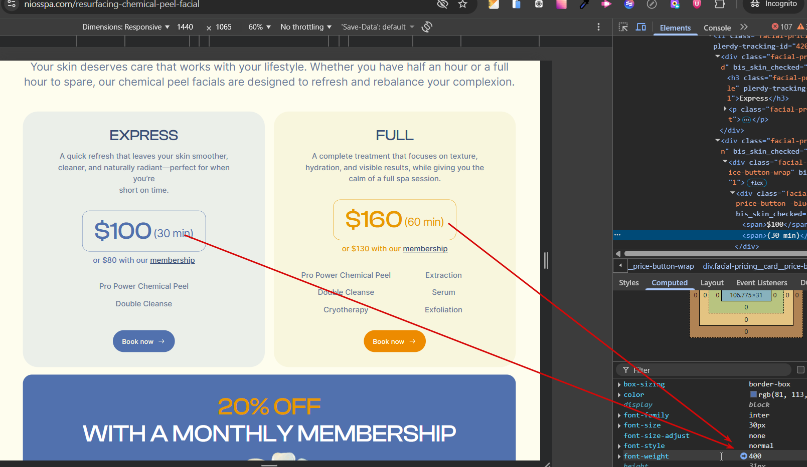
Task: Click the blue Express Book now button
Action: point(143,341)
